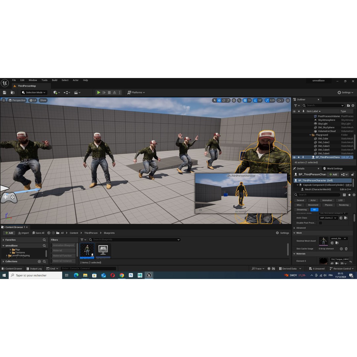This screenshot has width=357, height=357.
Task: Click the Stop button in the play controls
Action: coord(109,93)
